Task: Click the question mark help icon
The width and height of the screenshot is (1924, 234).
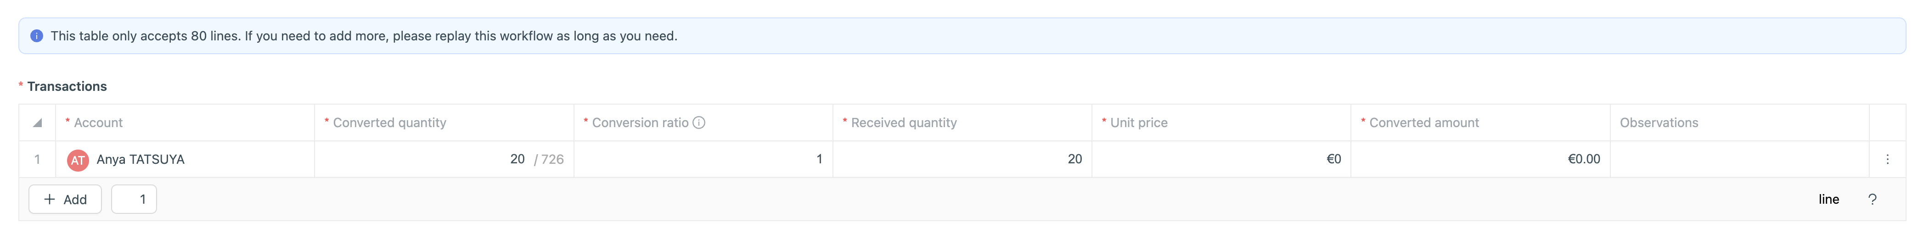Action: click(1872, 200)
